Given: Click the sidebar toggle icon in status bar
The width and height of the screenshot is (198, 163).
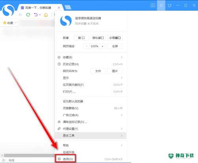Looking at the screenshot, I should coord(4,160).
